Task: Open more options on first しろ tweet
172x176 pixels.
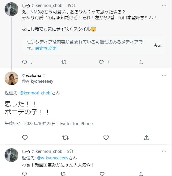Action: pos(164,5)
